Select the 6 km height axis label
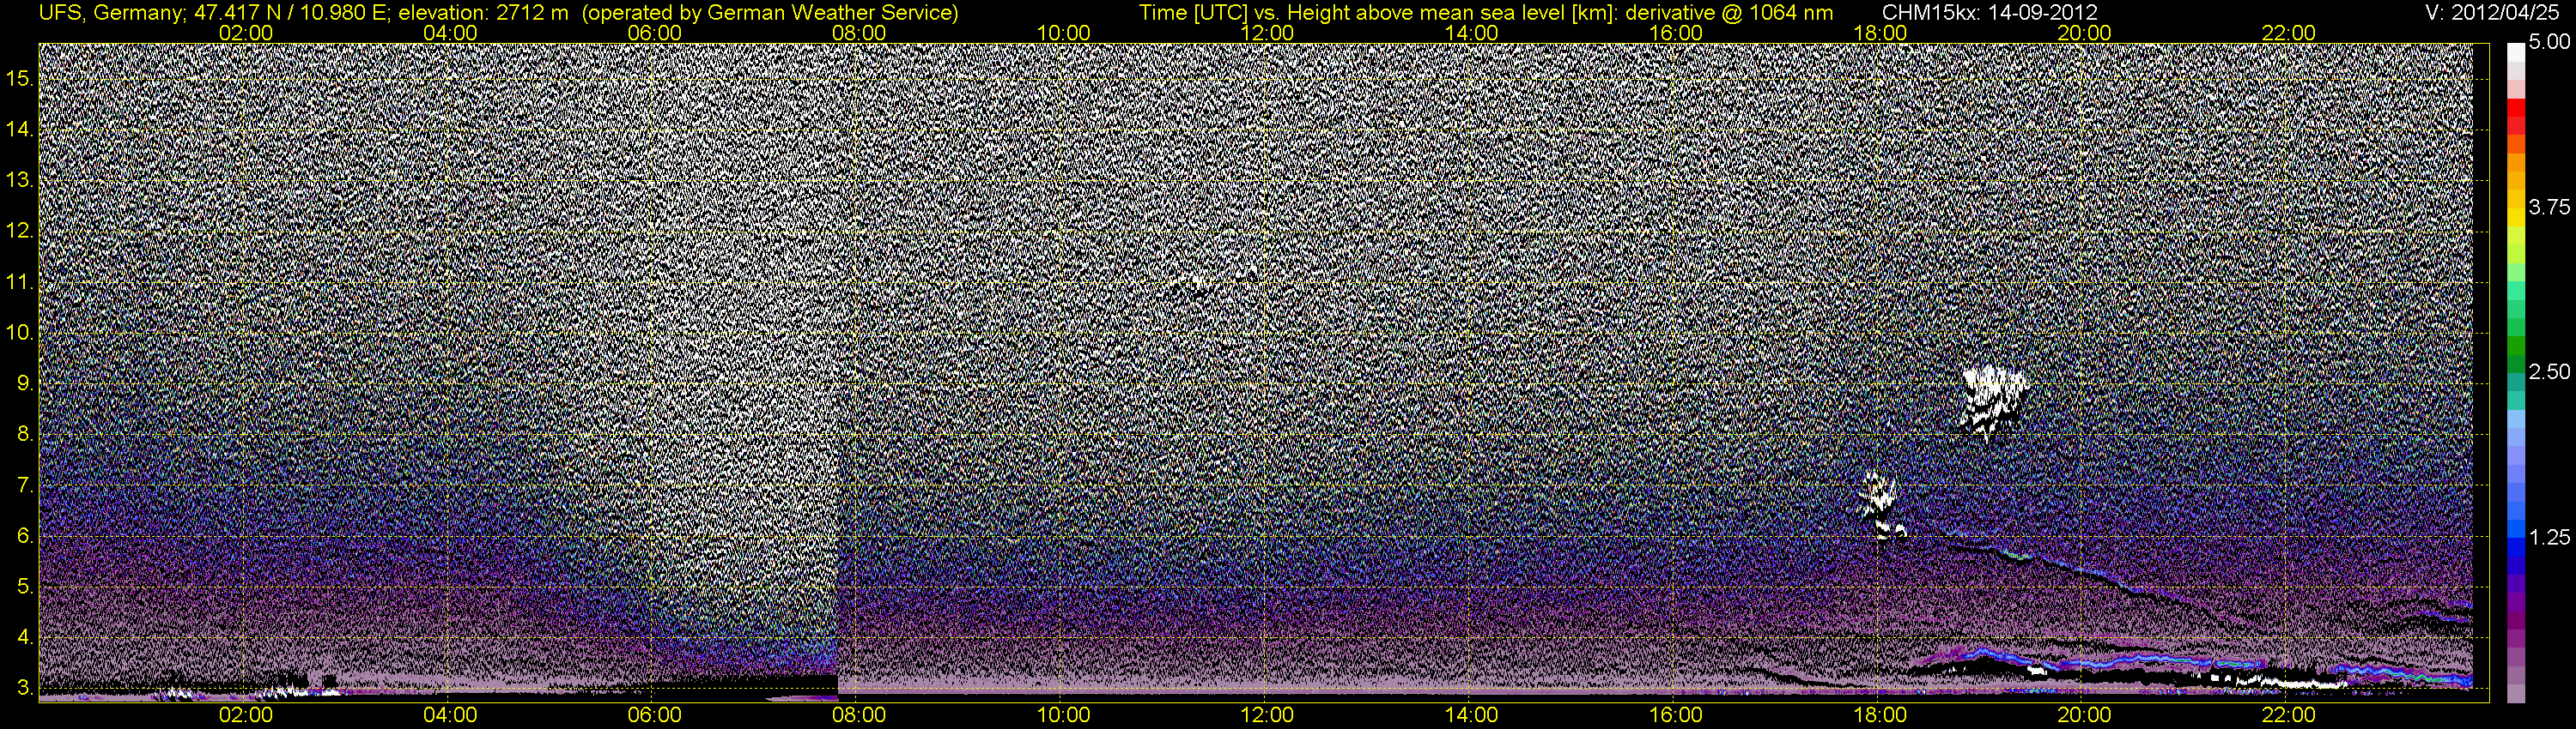Viewport: 2576px width, 729px height. click(26, 536)
